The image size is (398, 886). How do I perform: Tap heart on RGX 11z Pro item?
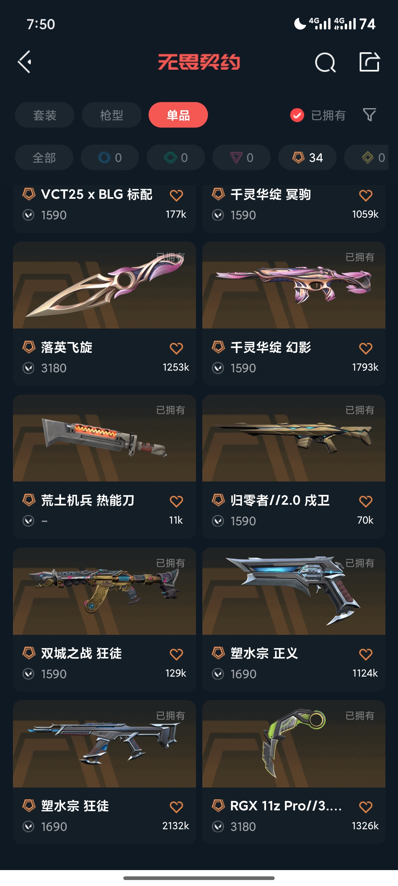coord(366,807)
